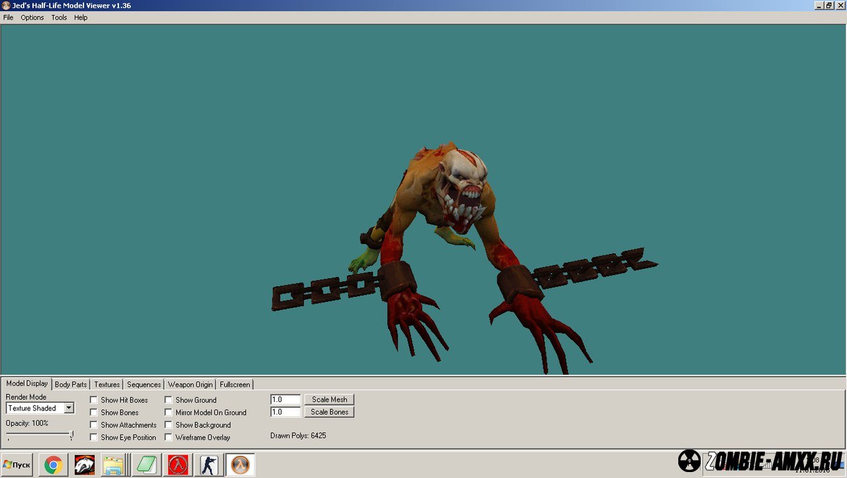Enable Show Attachments checkbox
The image size is (847, 478).
click(94, 425)
